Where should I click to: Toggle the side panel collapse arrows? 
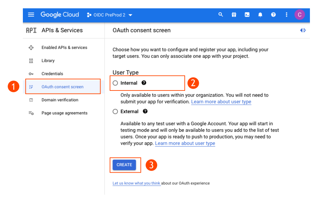(303, 30)
